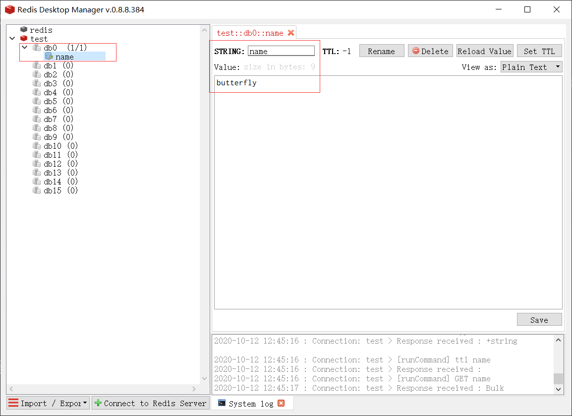Click the db11 database icon

coord(37,154)
